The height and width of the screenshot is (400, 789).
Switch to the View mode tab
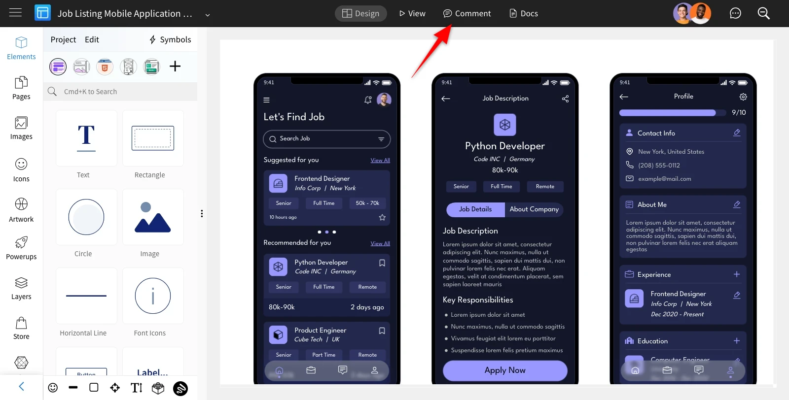click(412, 13)
